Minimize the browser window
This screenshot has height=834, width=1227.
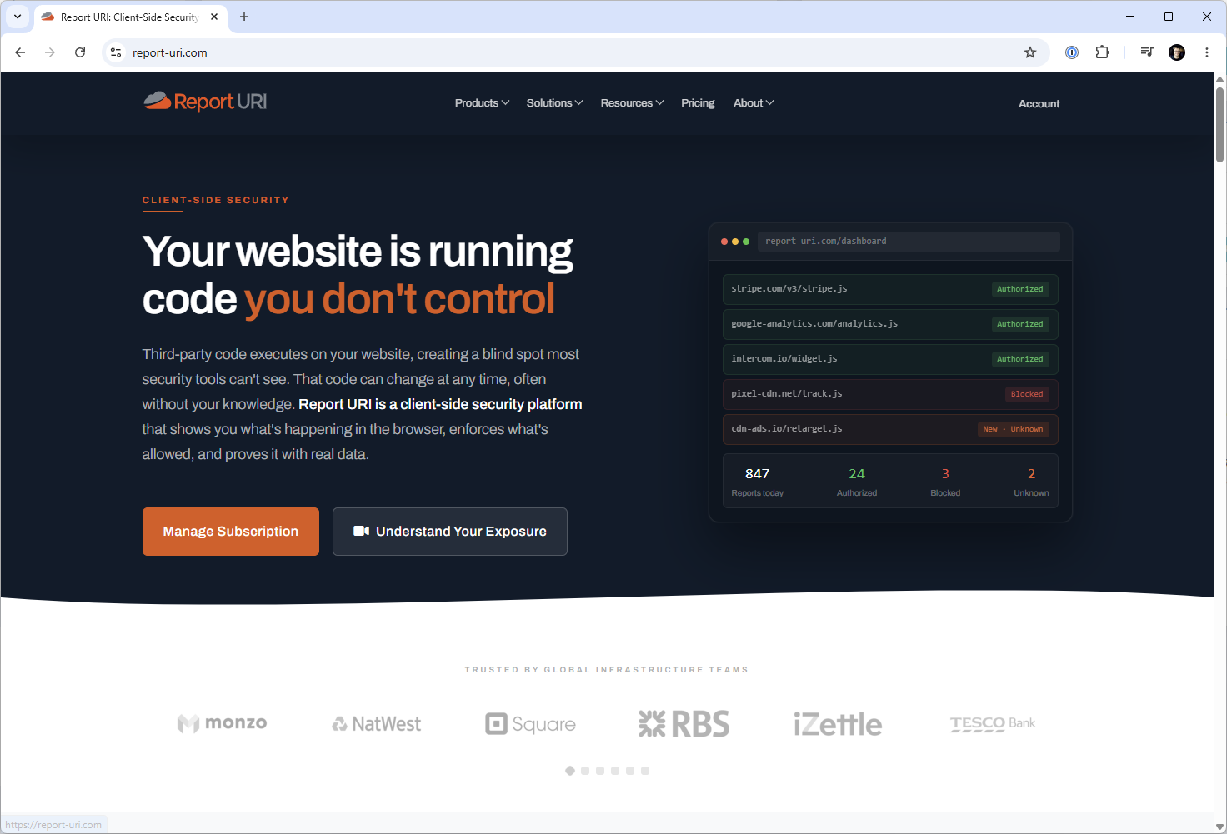(x=1130, y=17)
